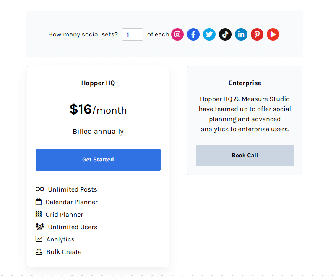333x280 pixels.
Task: Click the Unlimited Users feature text
Action: click(x=73, y=227)
